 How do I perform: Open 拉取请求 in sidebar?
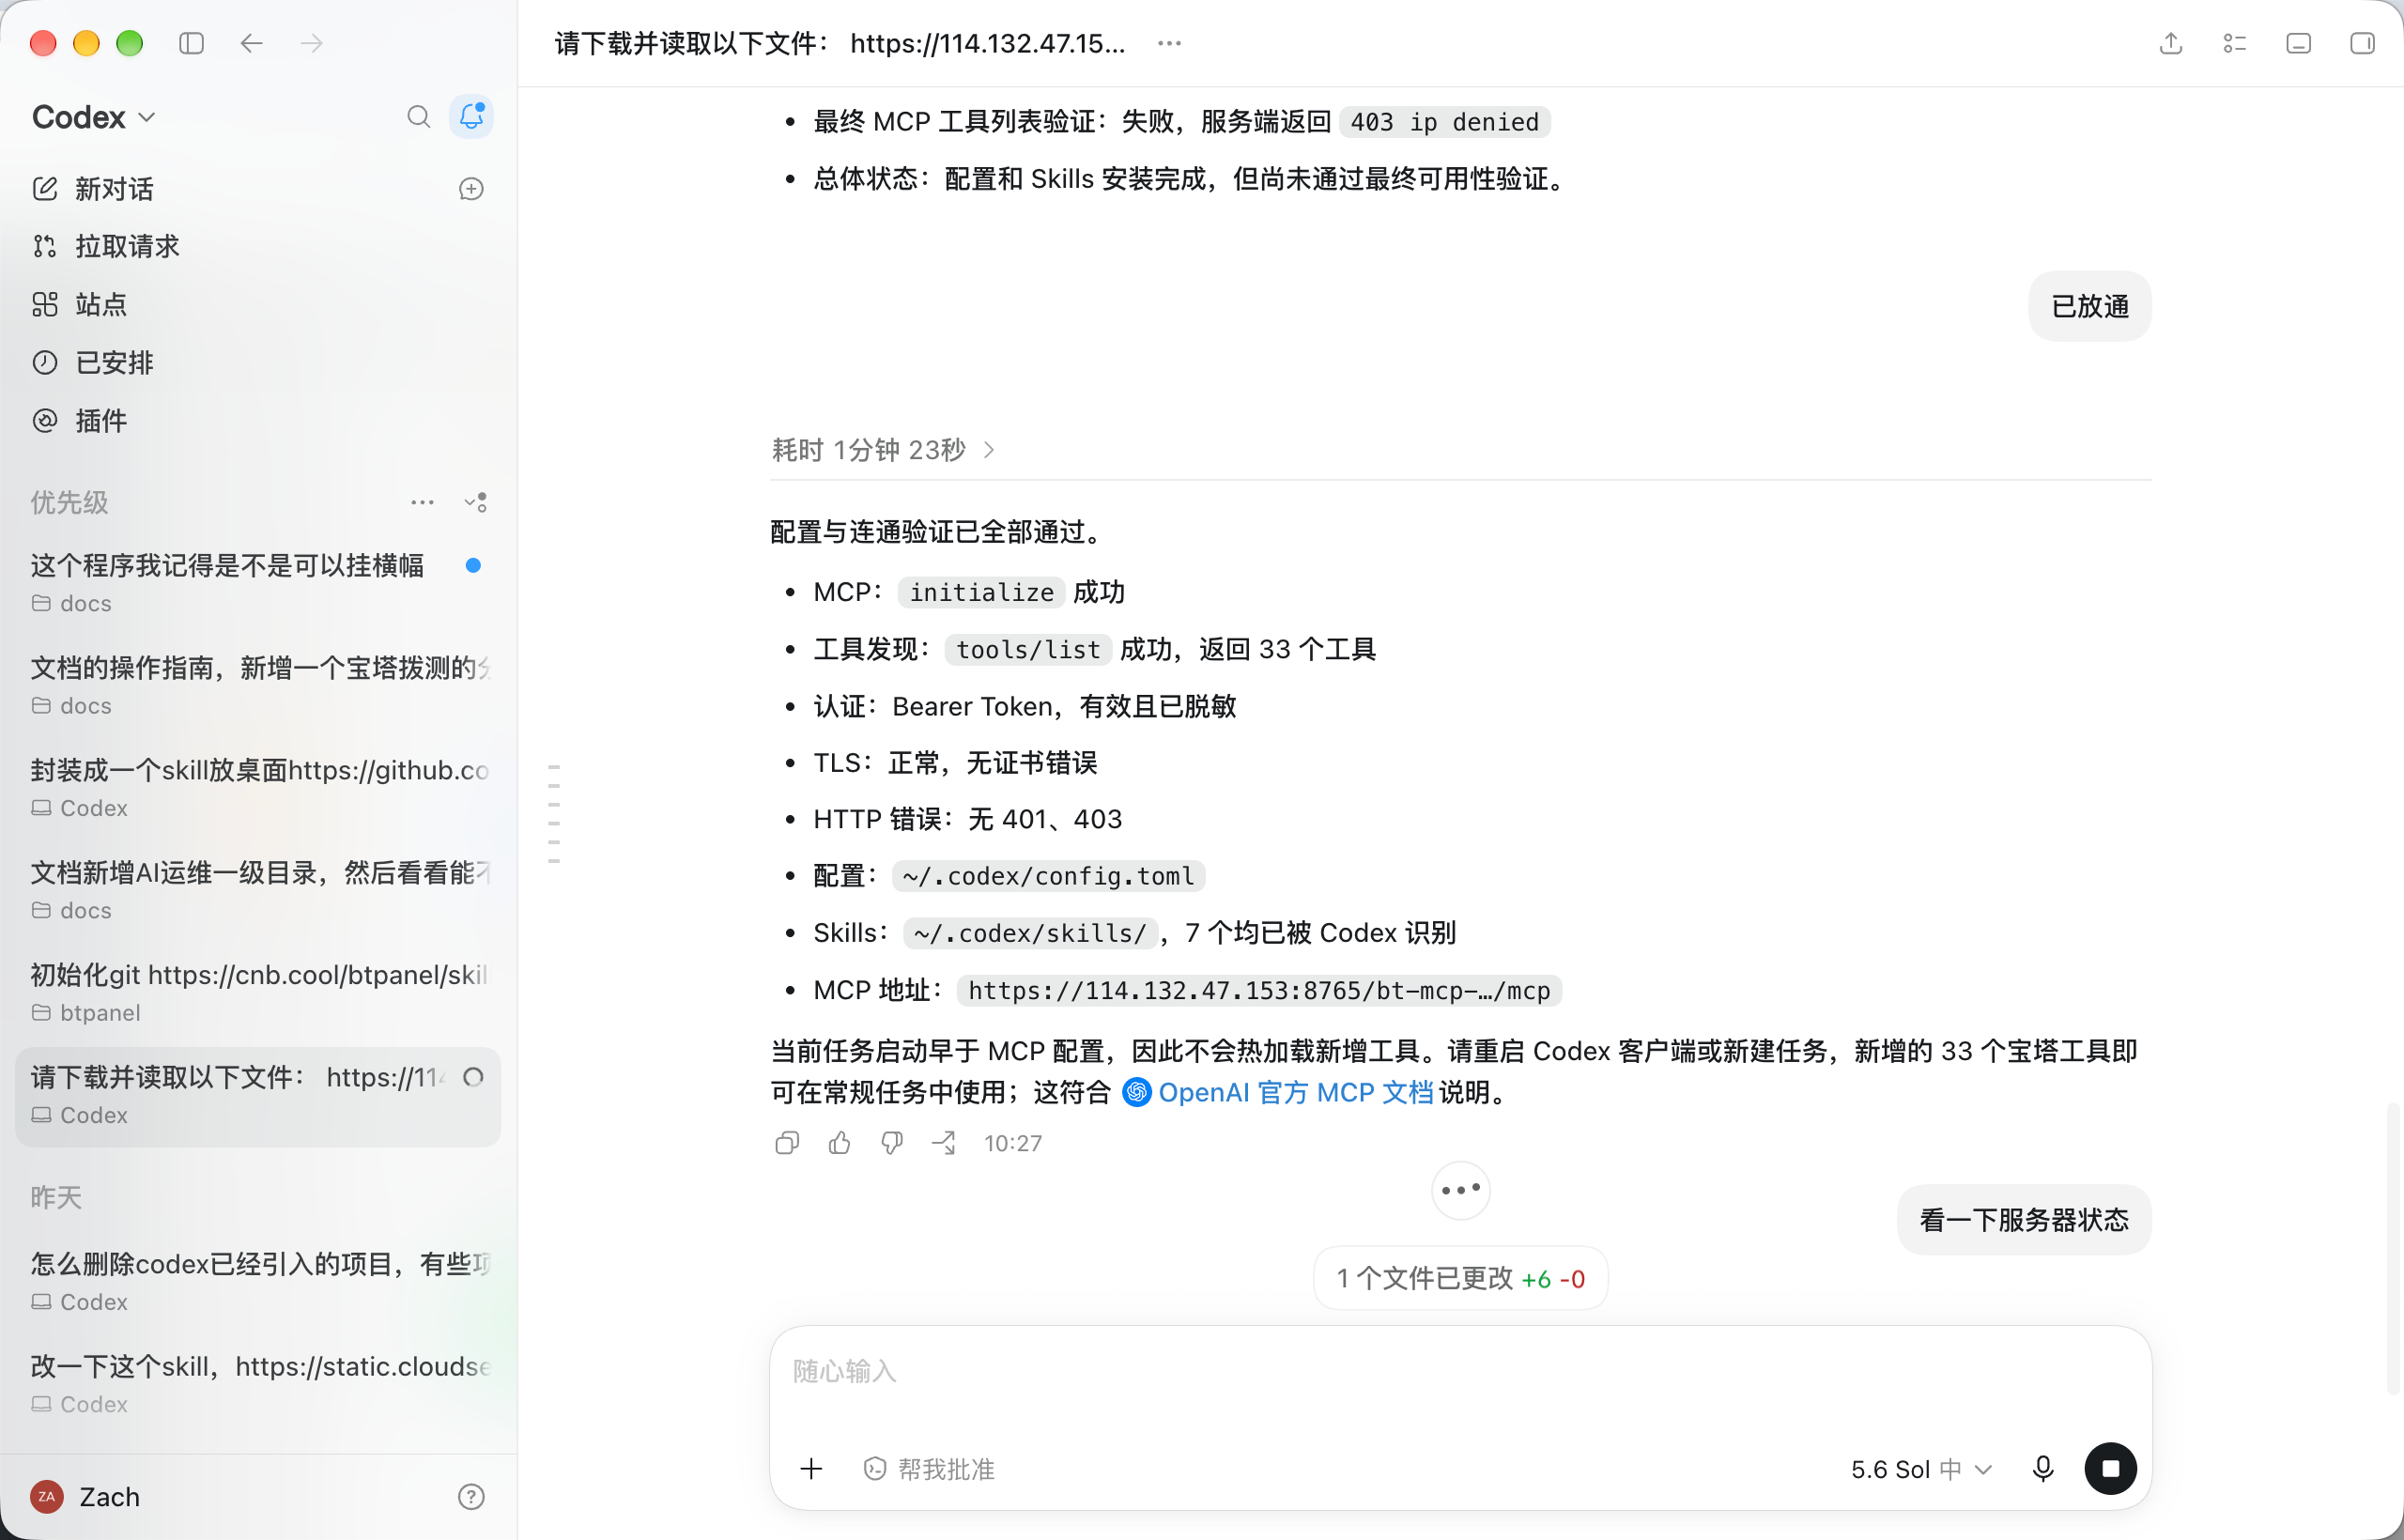point(107,246)
